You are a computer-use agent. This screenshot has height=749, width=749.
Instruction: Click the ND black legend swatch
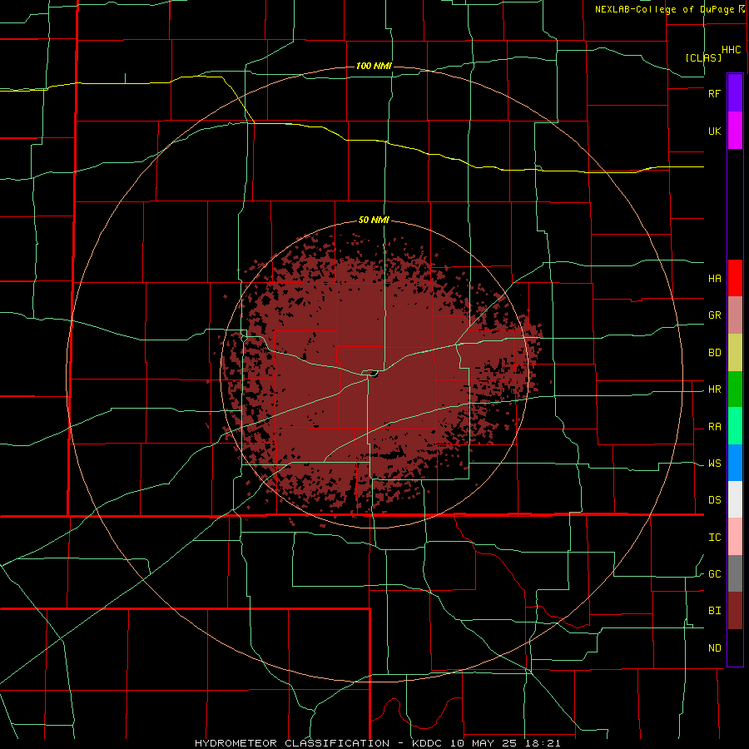click(x=735, y=647)
